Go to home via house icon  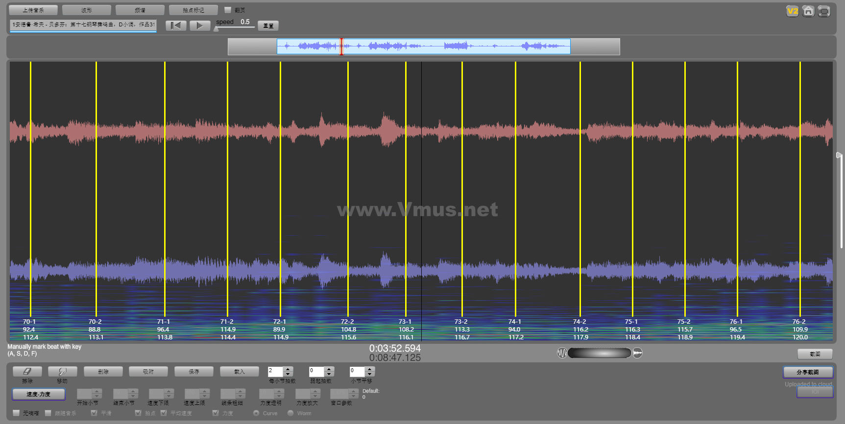(808, 11)
